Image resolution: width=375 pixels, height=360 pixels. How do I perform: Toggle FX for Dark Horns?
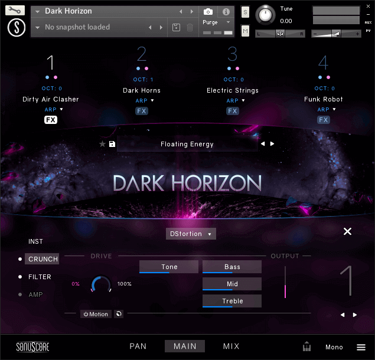tap(142, 111)
